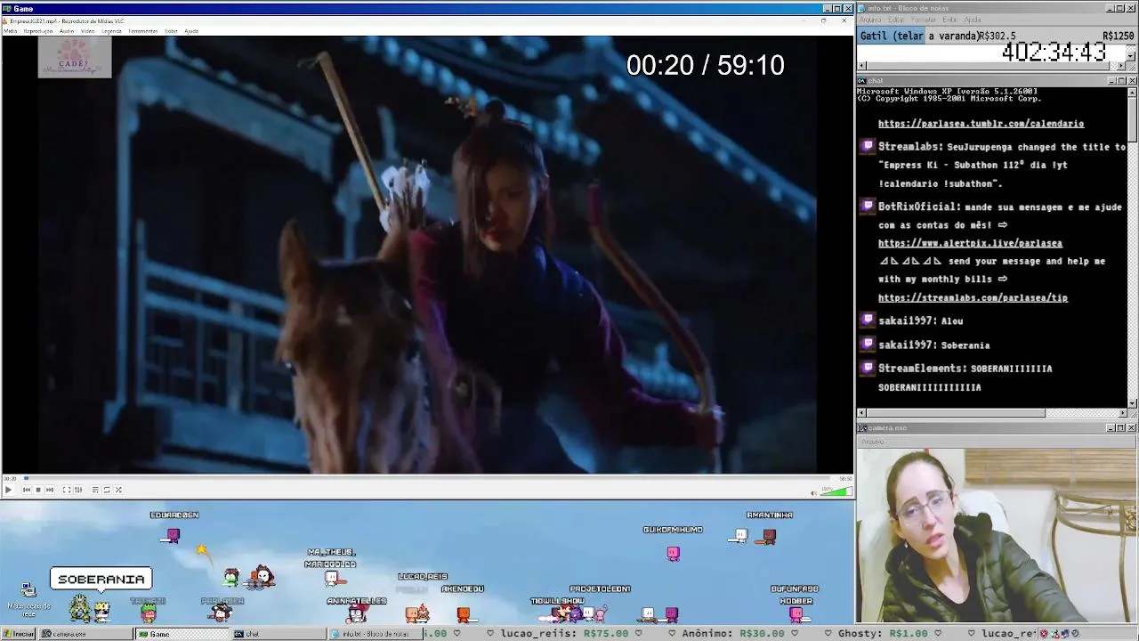Click Notepad horizontal scrollbar in info.txt
The height and width of the screenshot is (641, 1139).
pyautogui.click(x=991, y=66)
